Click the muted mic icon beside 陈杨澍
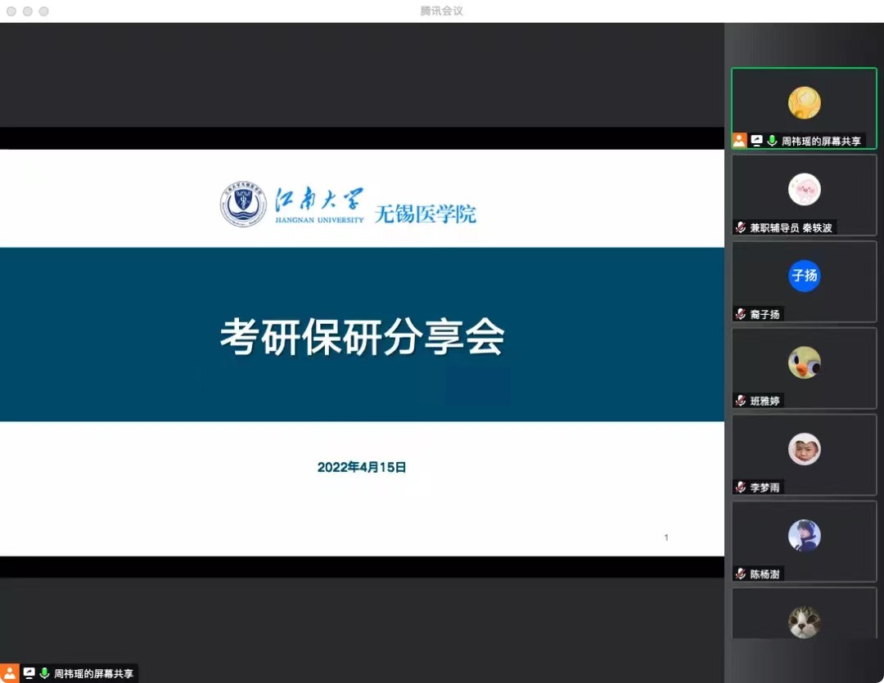Viewport: 884px width, 683px height. point(741,574)
